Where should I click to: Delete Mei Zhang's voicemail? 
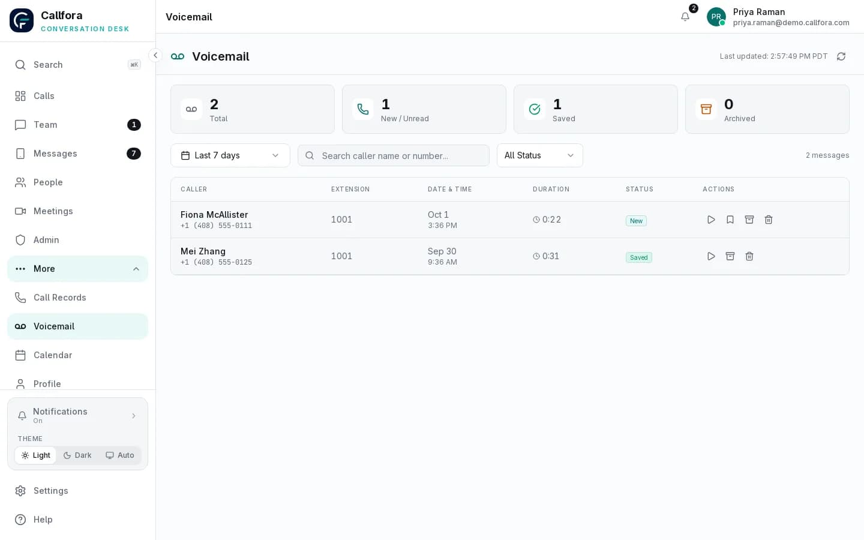click(x=749, y=256)
